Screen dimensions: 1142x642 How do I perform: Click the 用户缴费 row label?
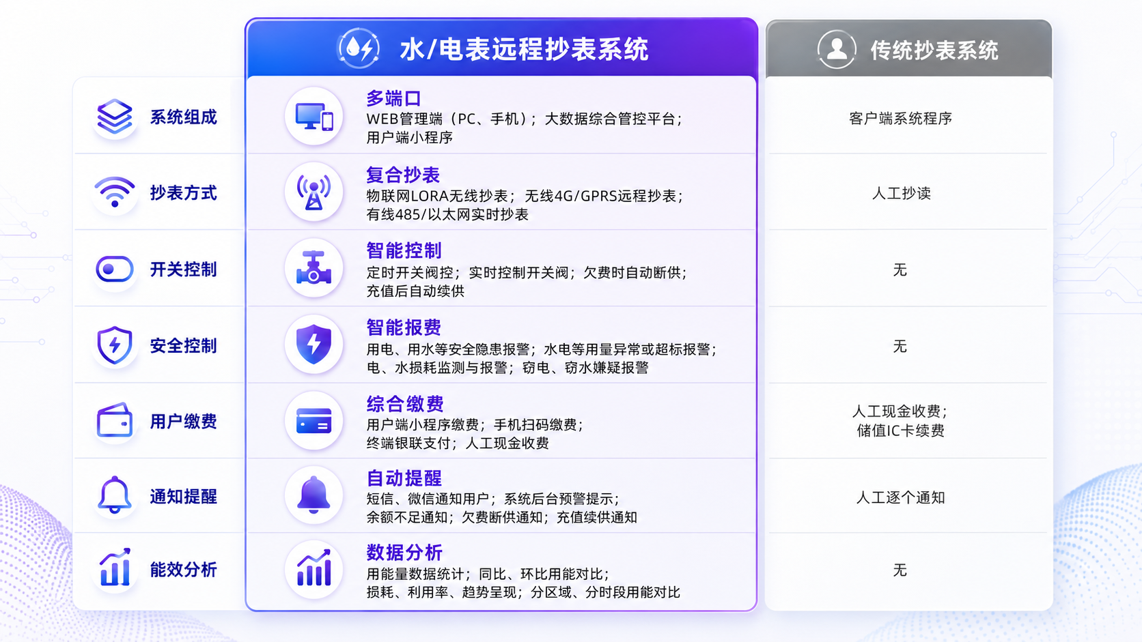tap(184, 422)
